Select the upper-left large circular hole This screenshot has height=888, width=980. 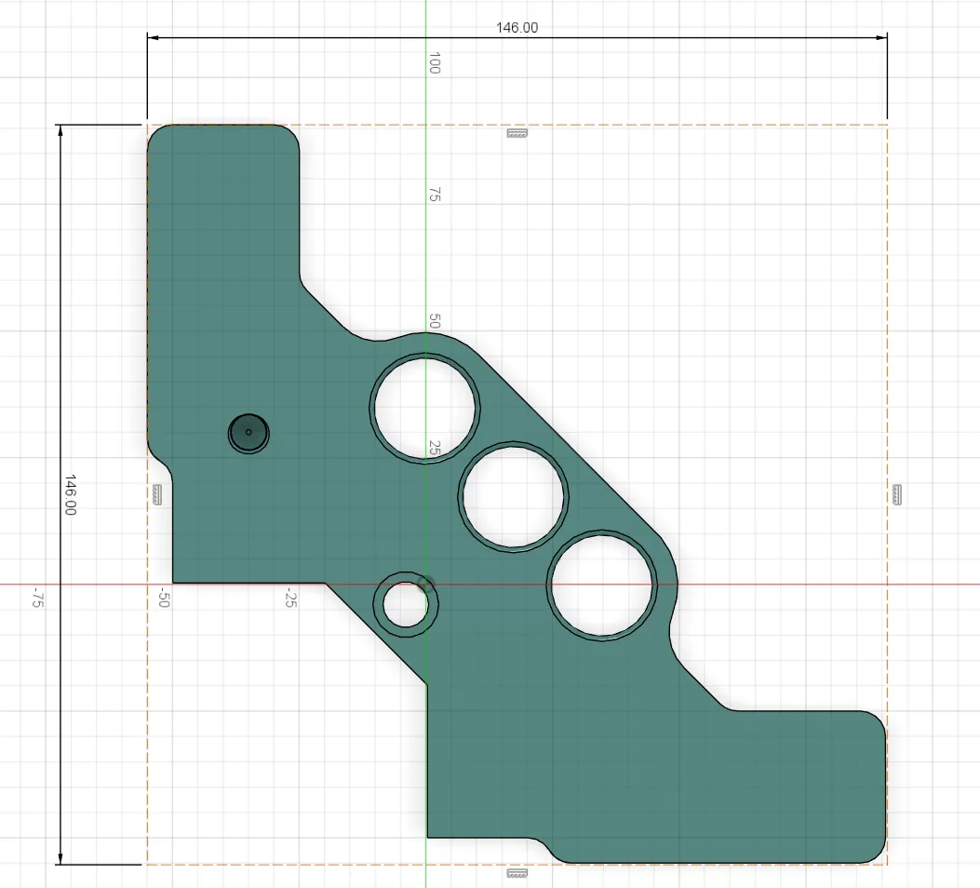coord(425,409)
